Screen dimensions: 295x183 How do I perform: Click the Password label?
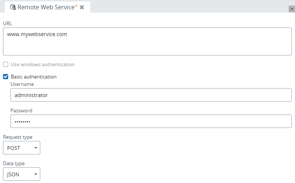21,110
